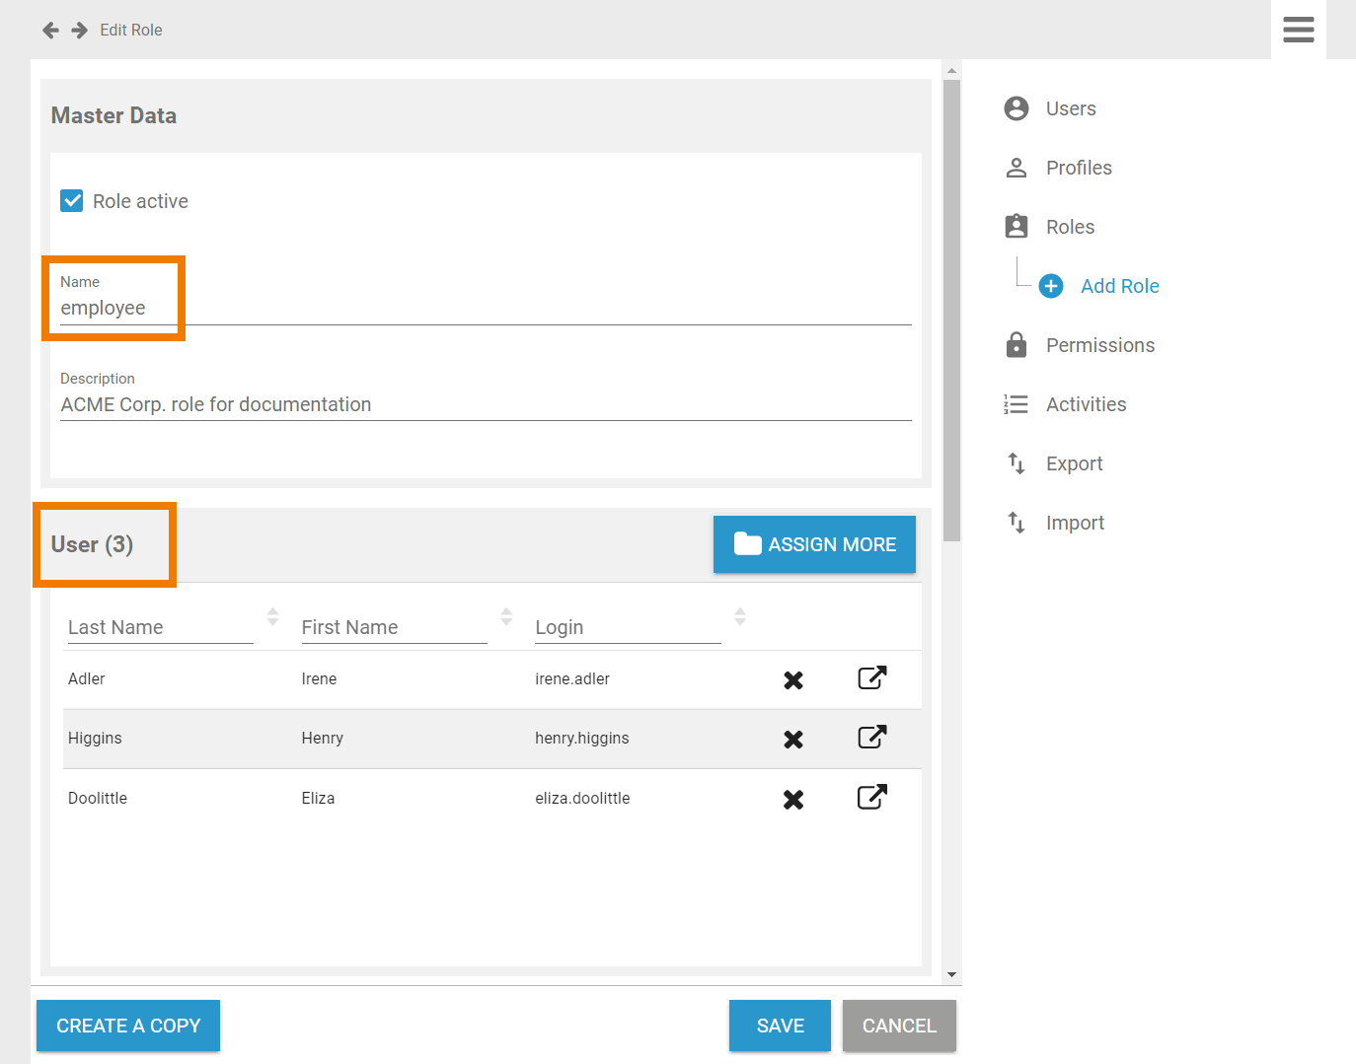This screenshot has height=1064, width=1356.
Task: Open Export in the side menu
Action: 1074,463
